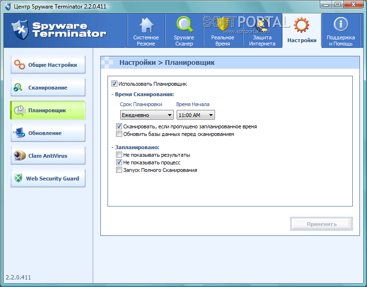Open the Время Начала 11:00 AM dropdown
Image resolution: width=367 pixels, height=287 pixels.
[196, 115]
